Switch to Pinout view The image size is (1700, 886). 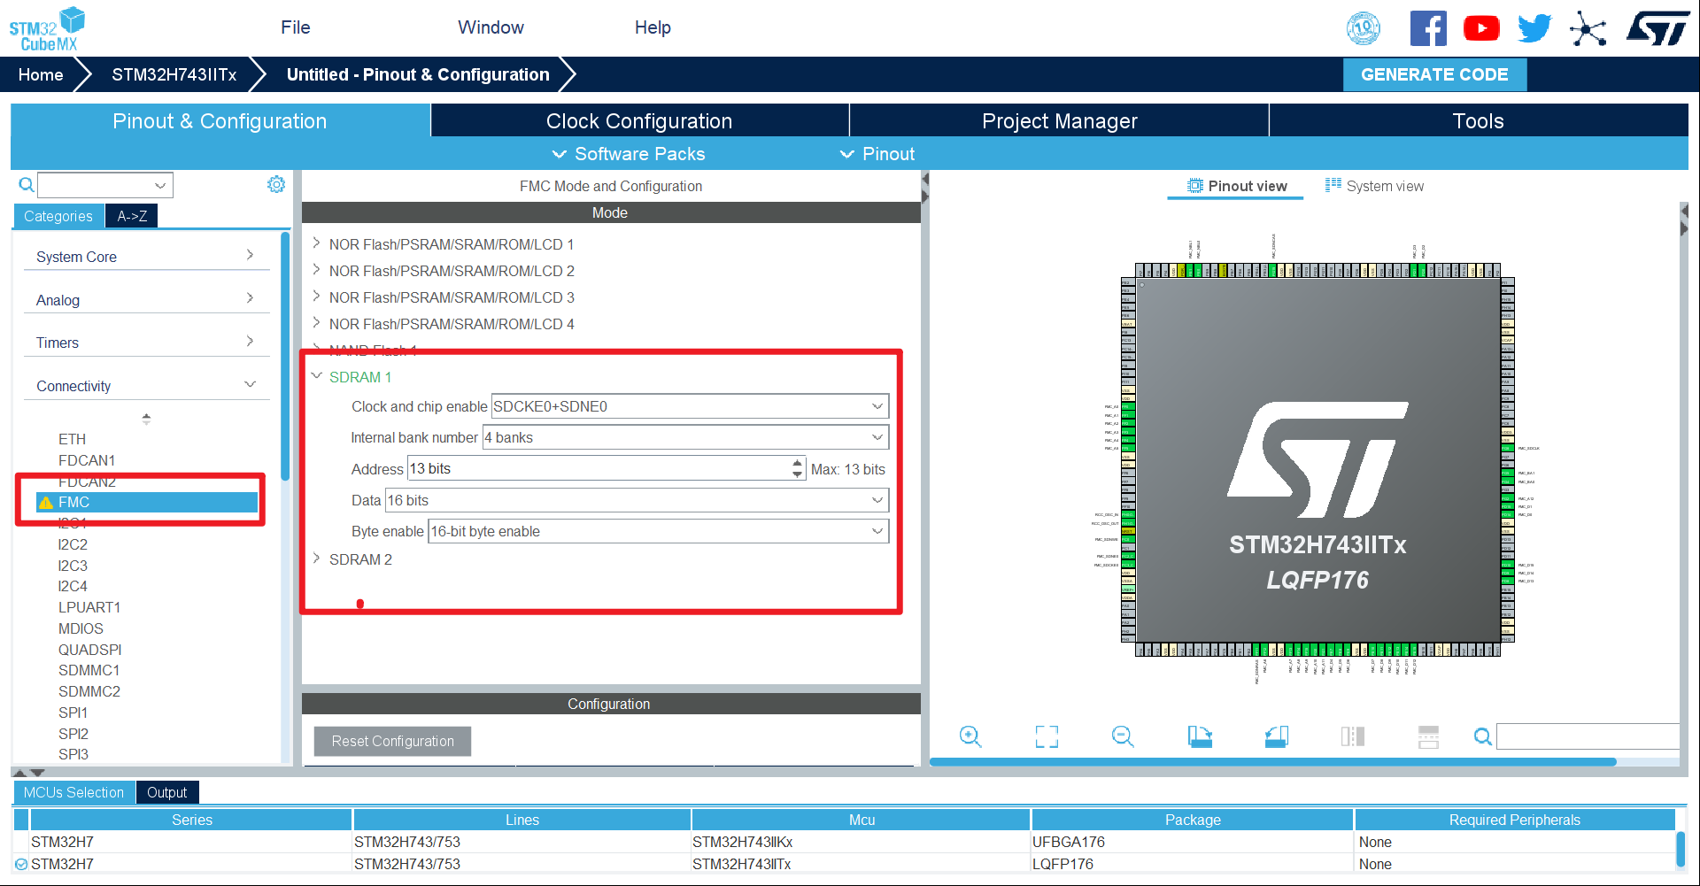(x=1235, y=186)
